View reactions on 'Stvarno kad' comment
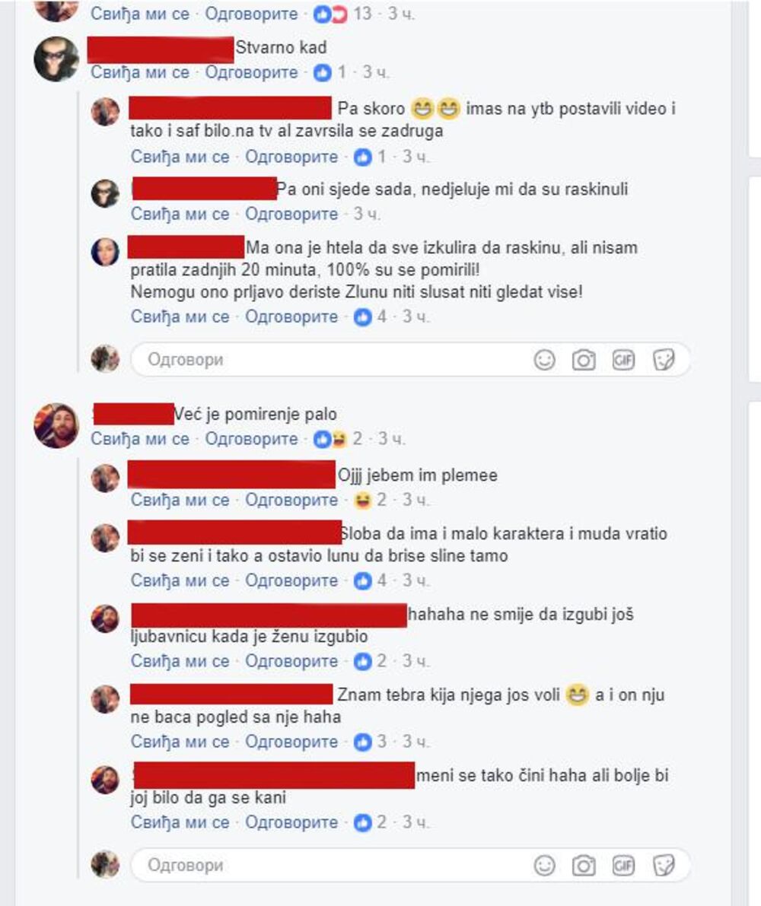761x906 pixels. (x=330, y=72)
